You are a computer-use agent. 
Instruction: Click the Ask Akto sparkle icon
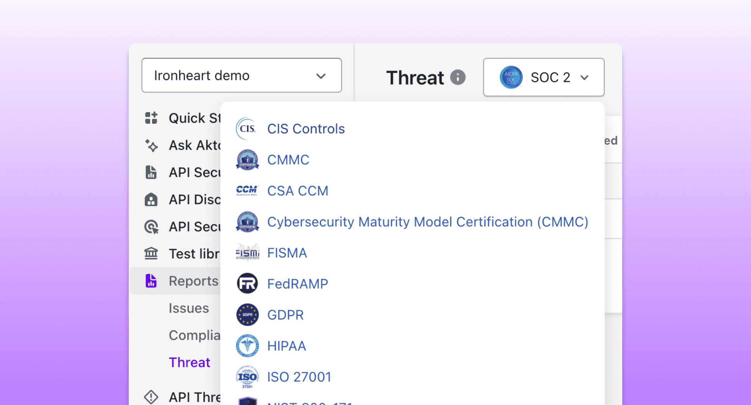(x=151, y=145)
